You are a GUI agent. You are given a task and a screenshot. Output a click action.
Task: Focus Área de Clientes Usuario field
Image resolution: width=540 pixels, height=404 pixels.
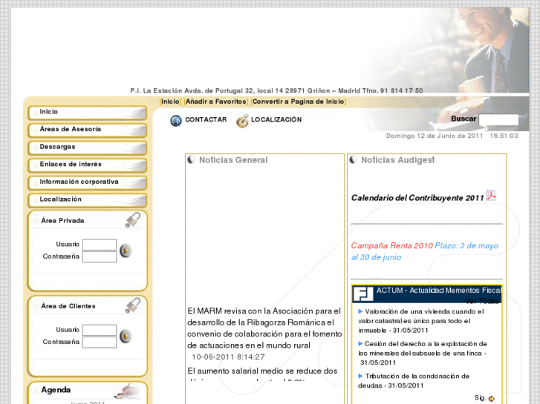click(x=100, y=330)
